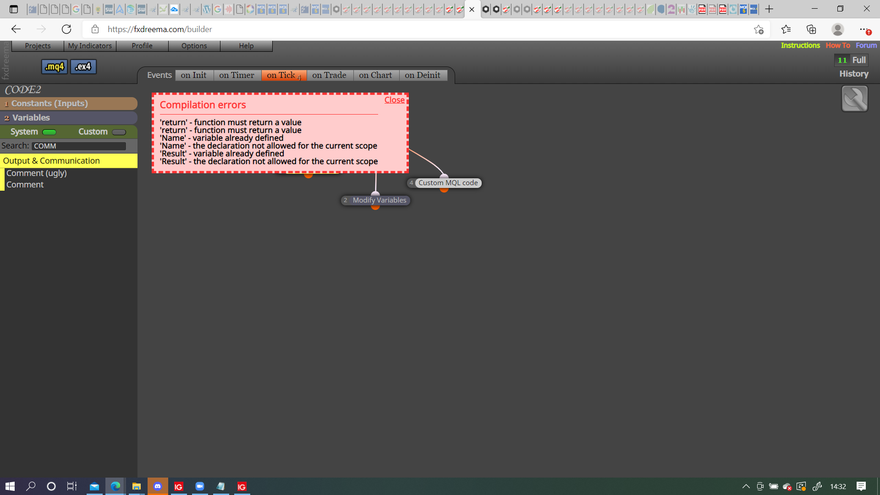Image resolution: width=880 pixels, height=495 pixels.
Task: Download the .ex4 compiled file
Action: click(x=83, y=67)
